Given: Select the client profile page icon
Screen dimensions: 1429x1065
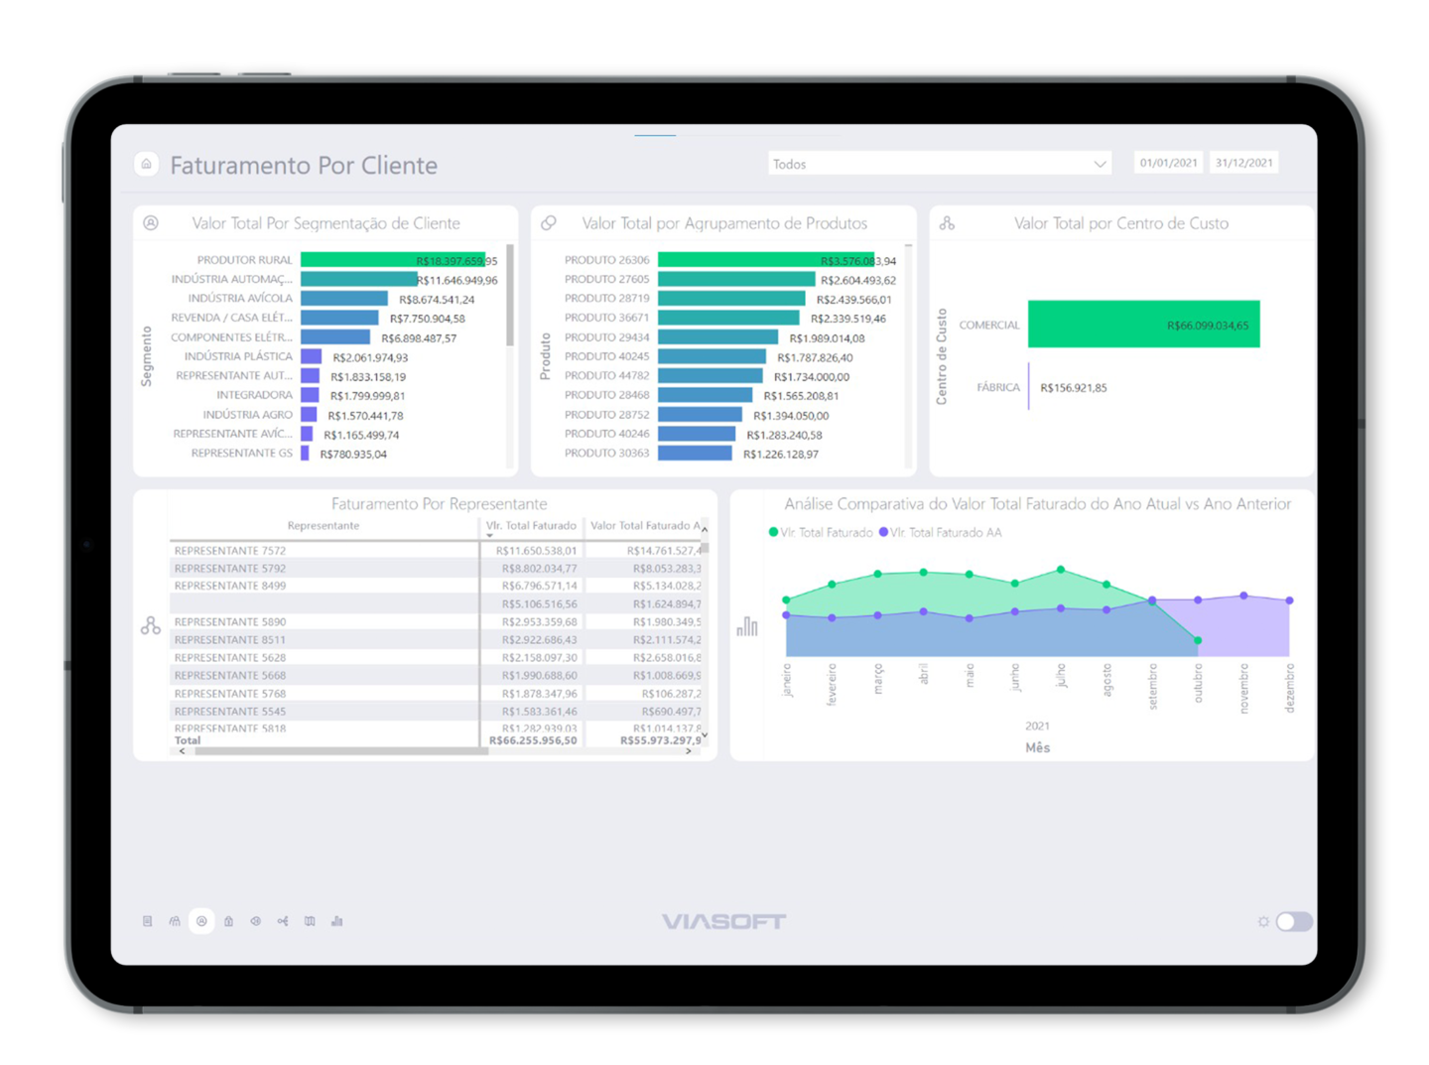Looking at the screenshot, I should 201,921.
